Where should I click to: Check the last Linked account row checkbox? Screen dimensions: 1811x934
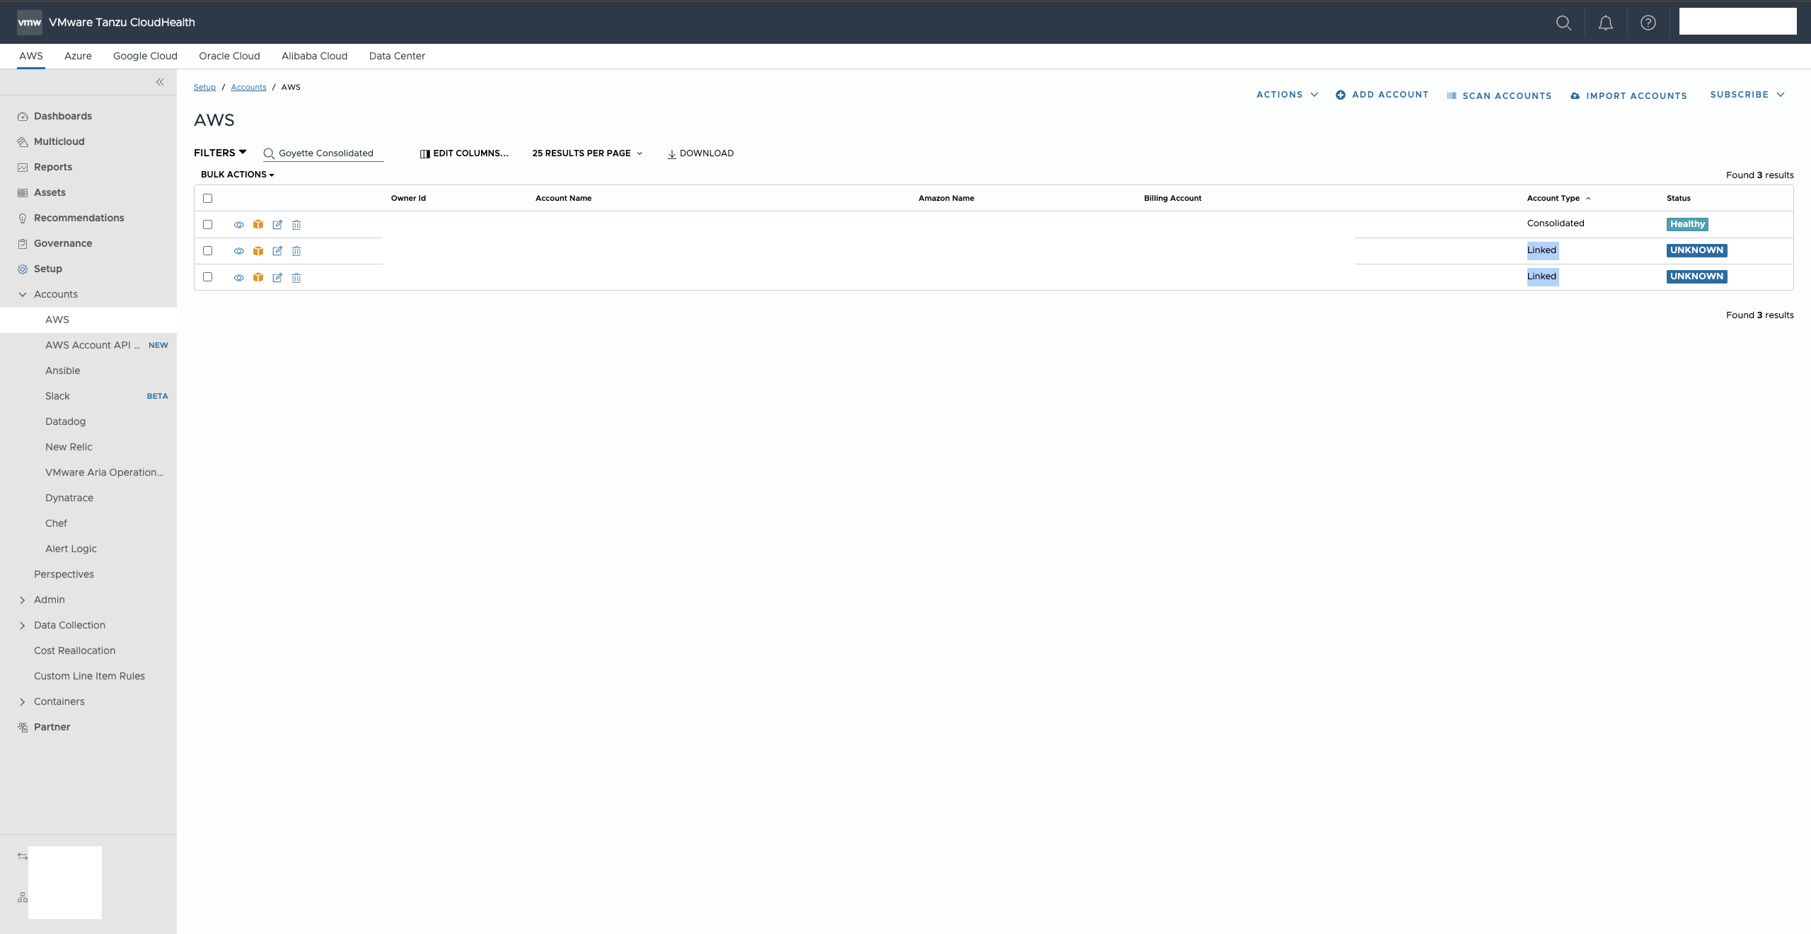click(207, 276)
